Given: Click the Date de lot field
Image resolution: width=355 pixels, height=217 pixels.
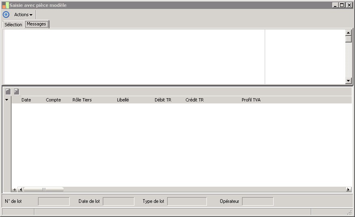Looking at the screenshot, I should [x=119, y=201].
